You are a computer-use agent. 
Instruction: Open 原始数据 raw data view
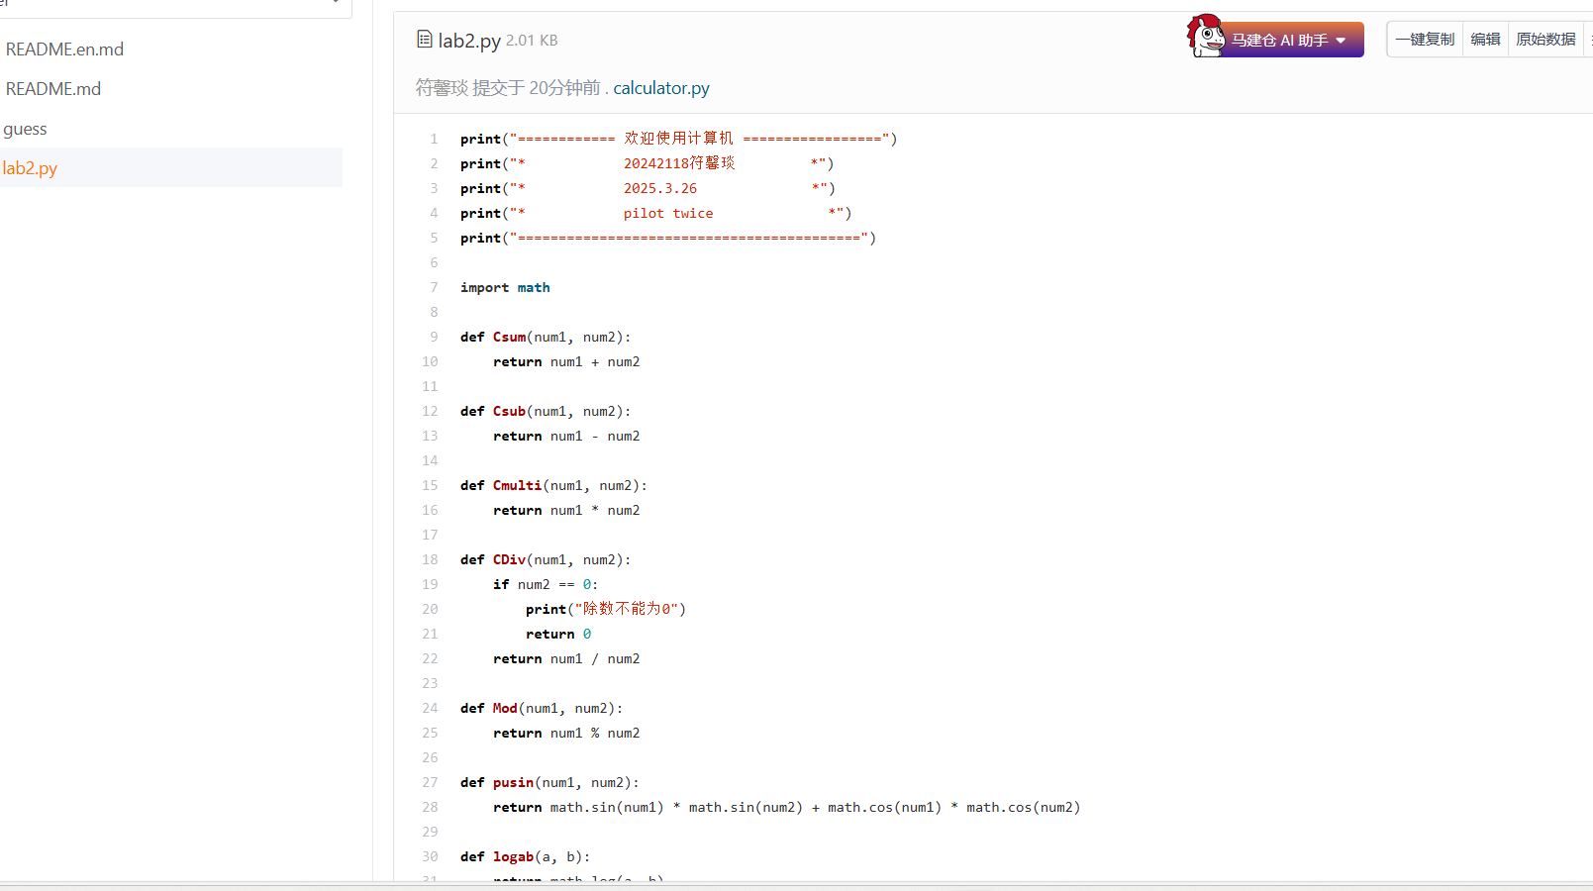[1545, 40]
